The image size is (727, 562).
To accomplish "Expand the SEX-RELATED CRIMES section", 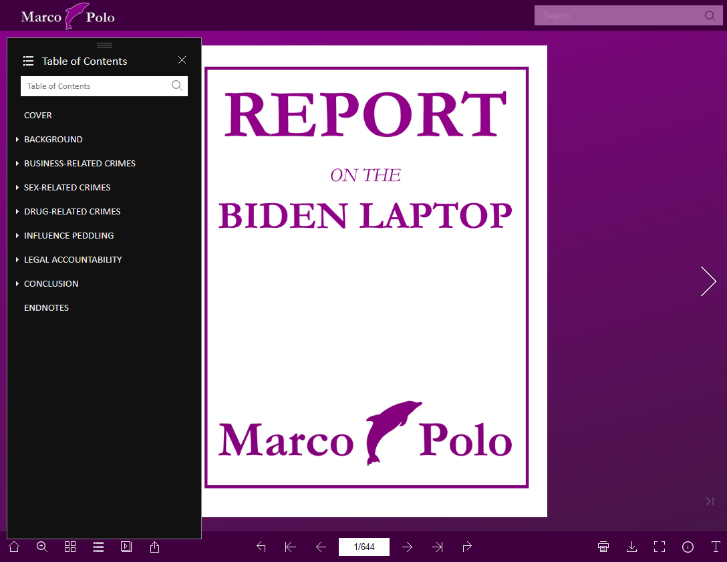I will [17, 187].
